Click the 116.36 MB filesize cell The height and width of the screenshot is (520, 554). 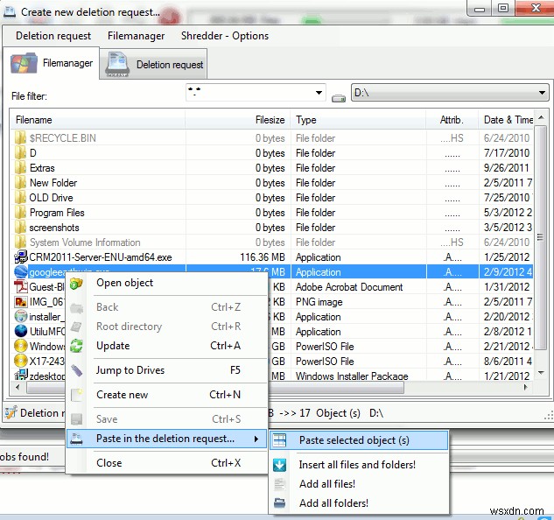[x=263, y=257]
